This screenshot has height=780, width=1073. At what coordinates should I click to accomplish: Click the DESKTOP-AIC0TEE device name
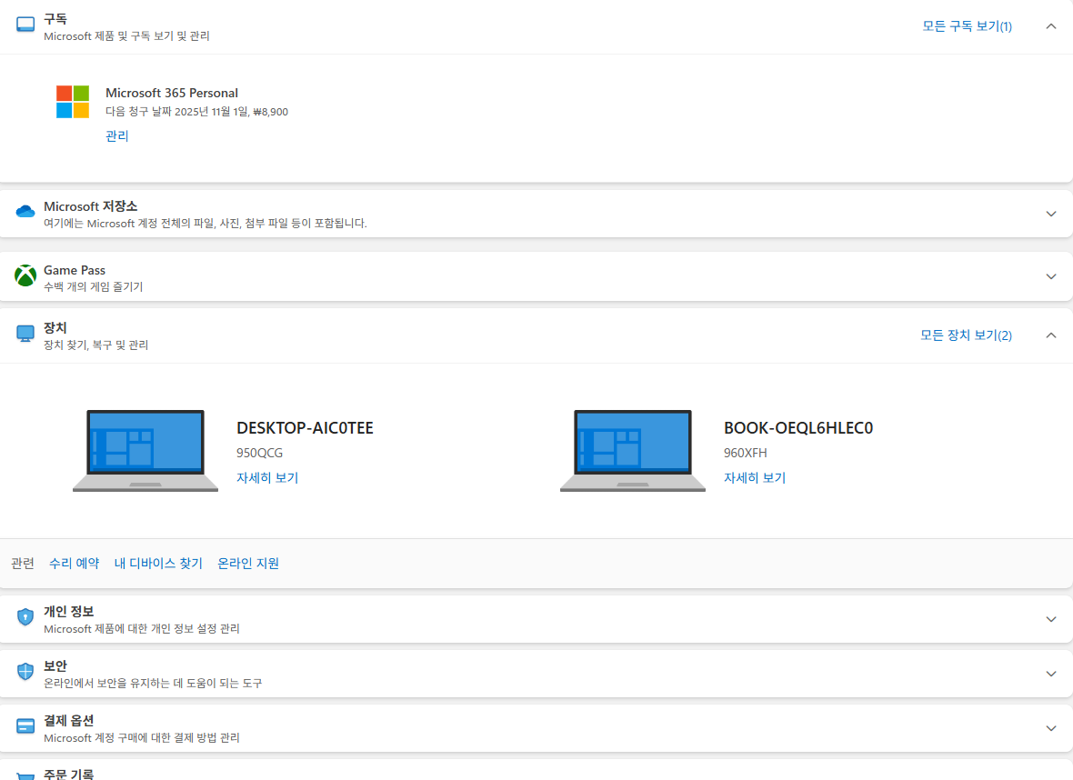tap(305, 428)
